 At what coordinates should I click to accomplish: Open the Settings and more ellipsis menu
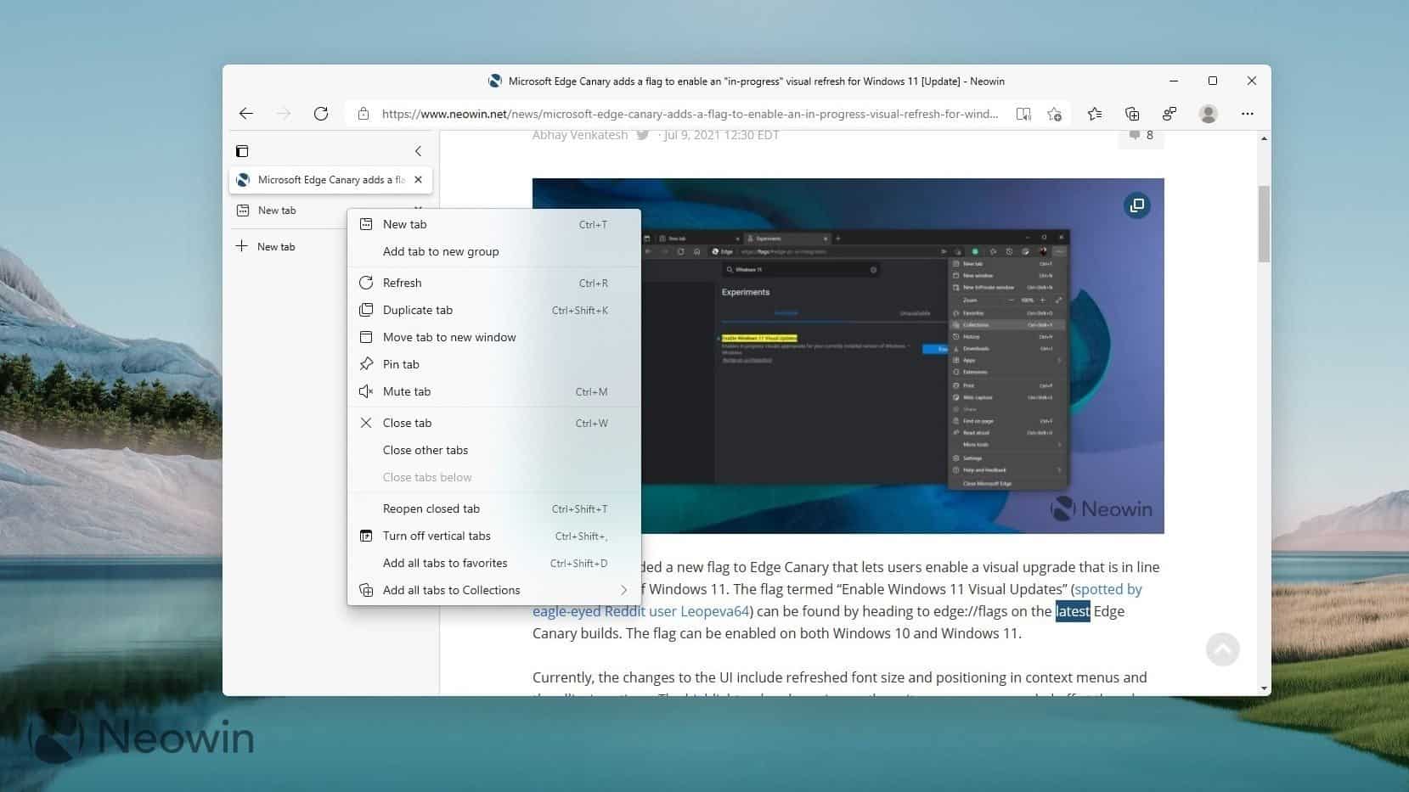[x=1247, y=114]
